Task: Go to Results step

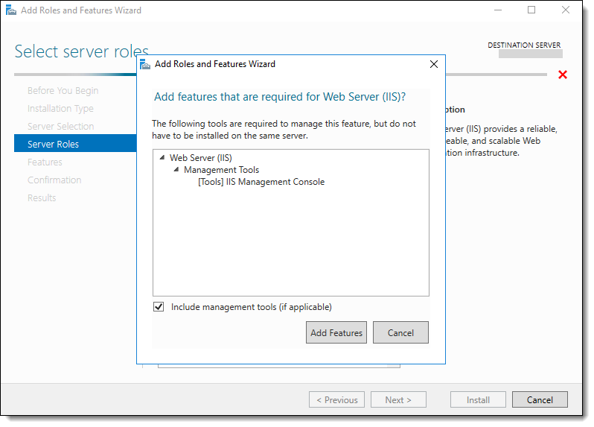Action: 42,198
